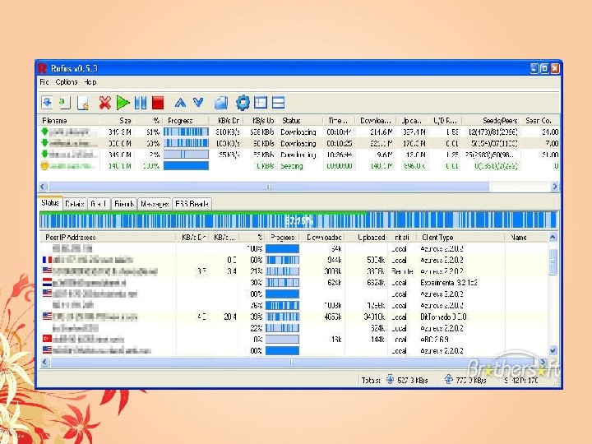Open the Options menu
The width and height of the screenshot is (592, 444).
pyautogui.click(x=67, y=82)
